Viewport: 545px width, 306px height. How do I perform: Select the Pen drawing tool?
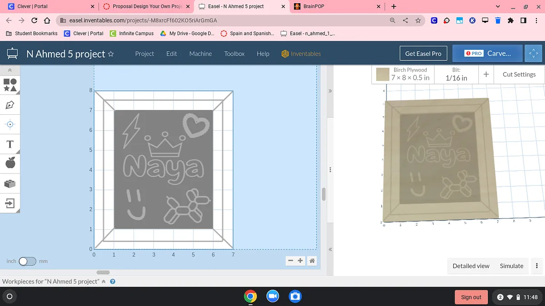[10, 105]
